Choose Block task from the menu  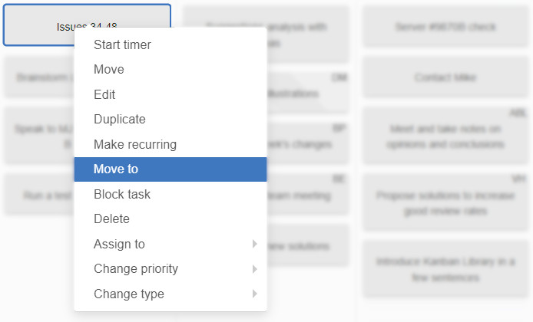122,195
